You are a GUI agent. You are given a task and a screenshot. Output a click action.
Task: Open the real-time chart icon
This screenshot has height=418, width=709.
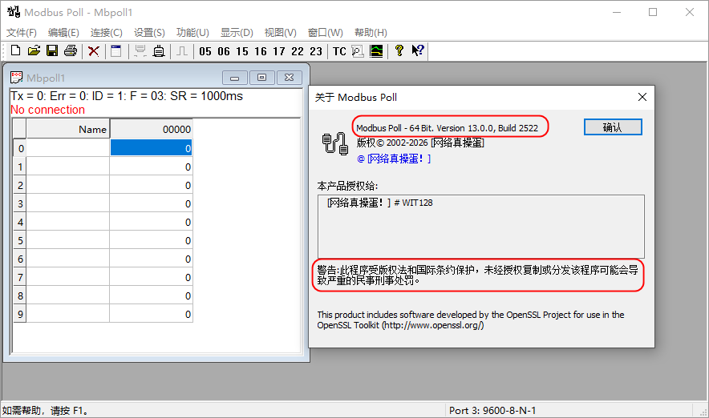[x=375, y=51]
